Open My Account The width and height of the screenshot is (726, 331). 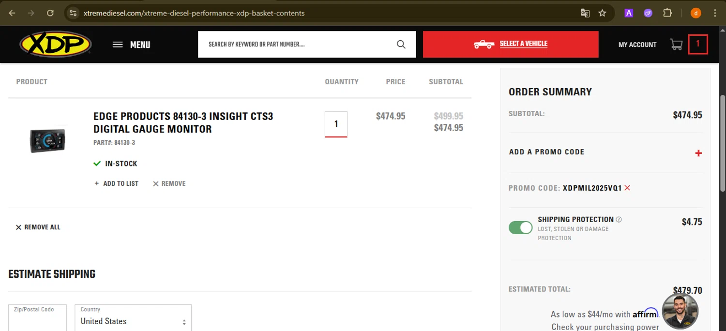click(x=637, y=45)
